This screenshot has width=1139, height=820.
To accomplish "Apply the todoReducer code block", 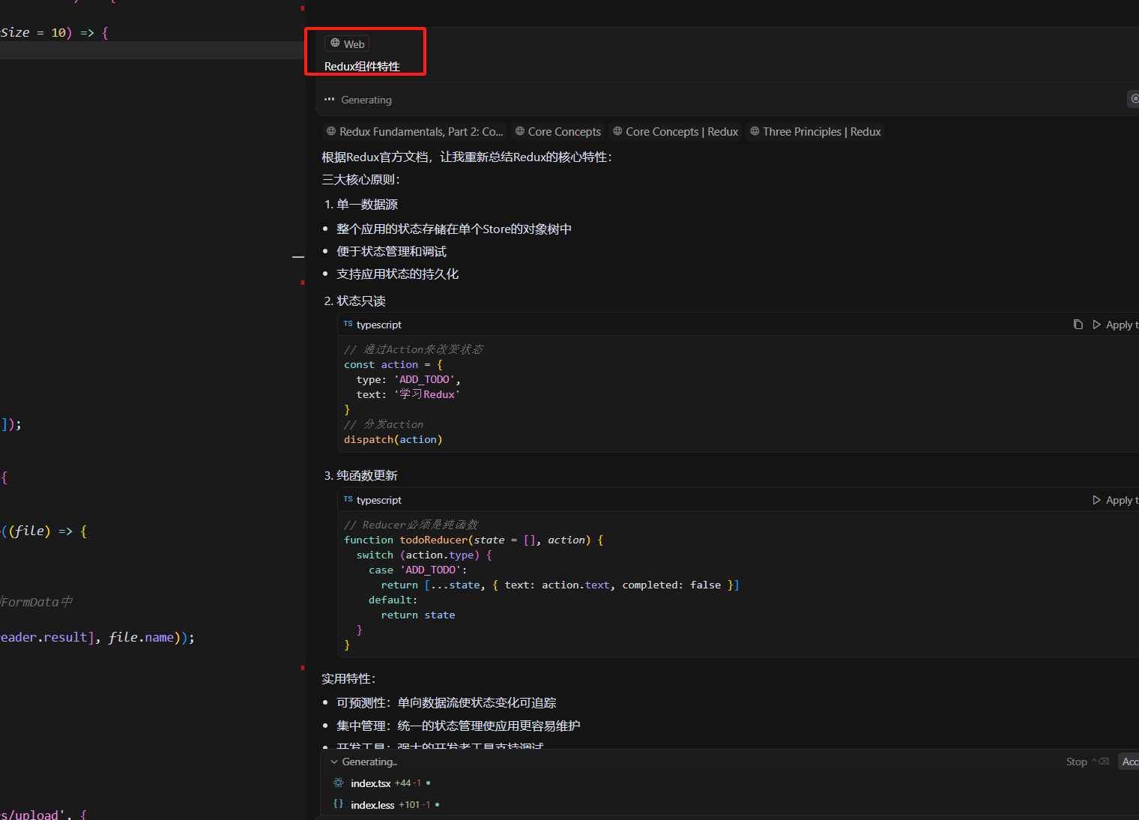I will (x=1115, y=500).
